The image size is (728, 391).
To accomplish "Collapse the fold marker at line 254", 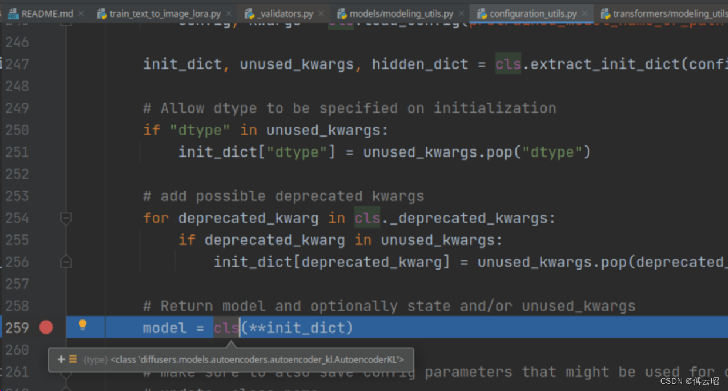I will click(66, 218).
